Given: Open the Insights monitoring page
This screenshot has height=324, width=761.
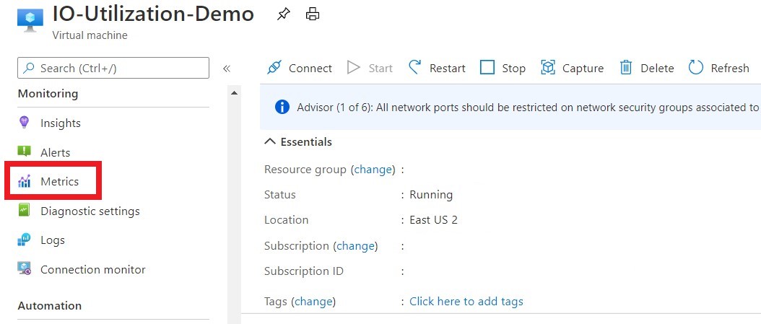Looking at the screenshot, I should [61, 123].
